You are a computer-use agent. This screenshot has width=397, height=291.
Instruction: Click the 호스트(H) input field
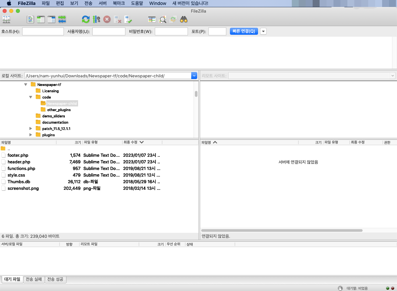pyautogui.click(x=43, y=31)
